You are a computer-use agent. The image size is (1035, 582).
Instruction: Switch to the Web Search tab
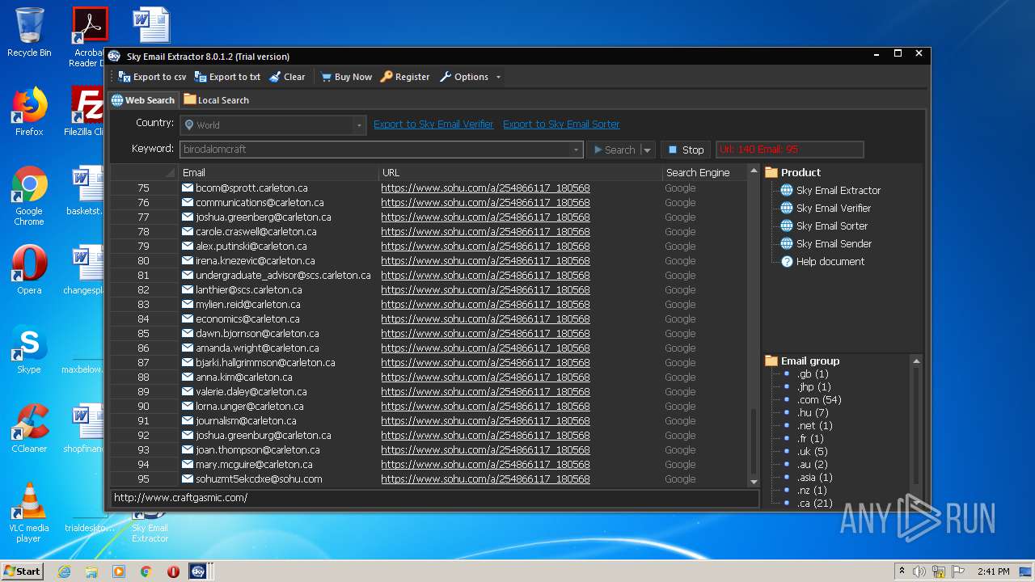[x=143, y=100]
